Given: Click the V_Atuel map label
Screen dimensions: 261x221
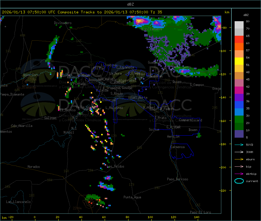Looking at the screenshot, I should tap(149, 107).
